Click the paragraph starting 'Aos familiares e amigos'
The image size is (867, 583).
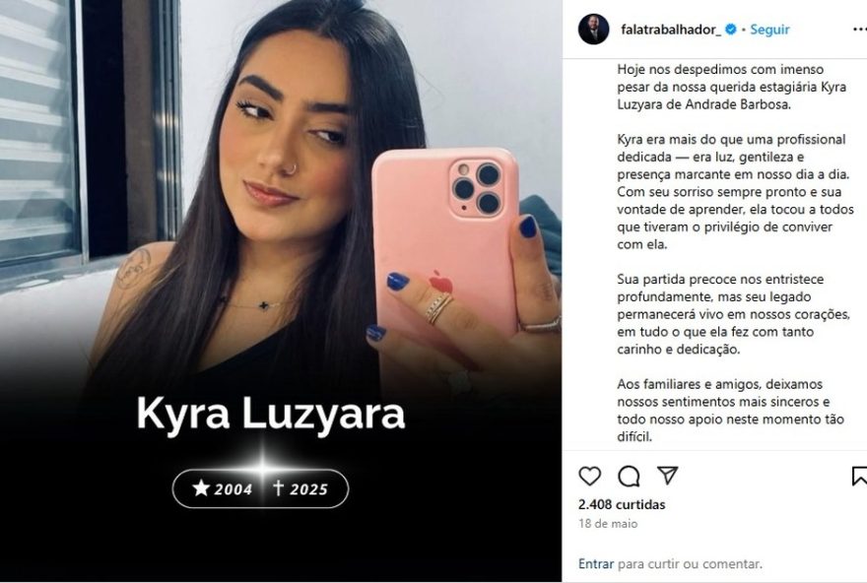(x=730, y=410)
